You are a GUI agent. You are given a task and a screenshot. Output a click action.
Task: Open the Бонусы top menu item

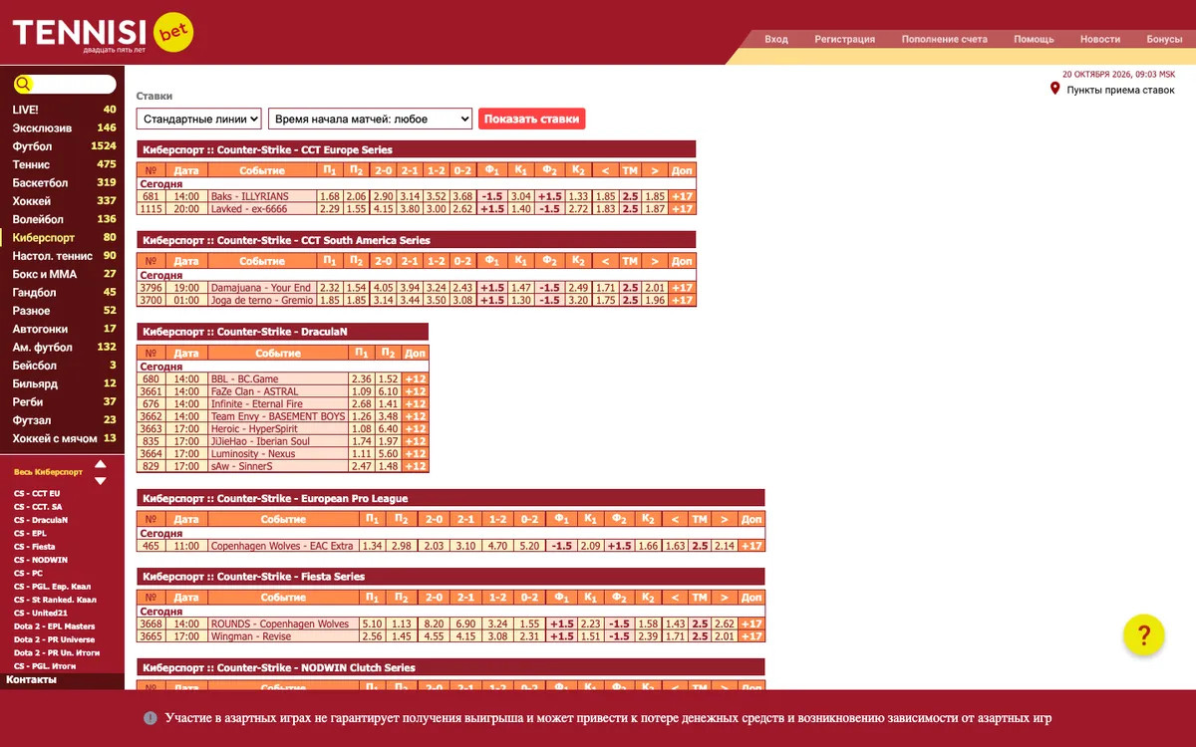pyautogui.click(x=1164, y=39)
